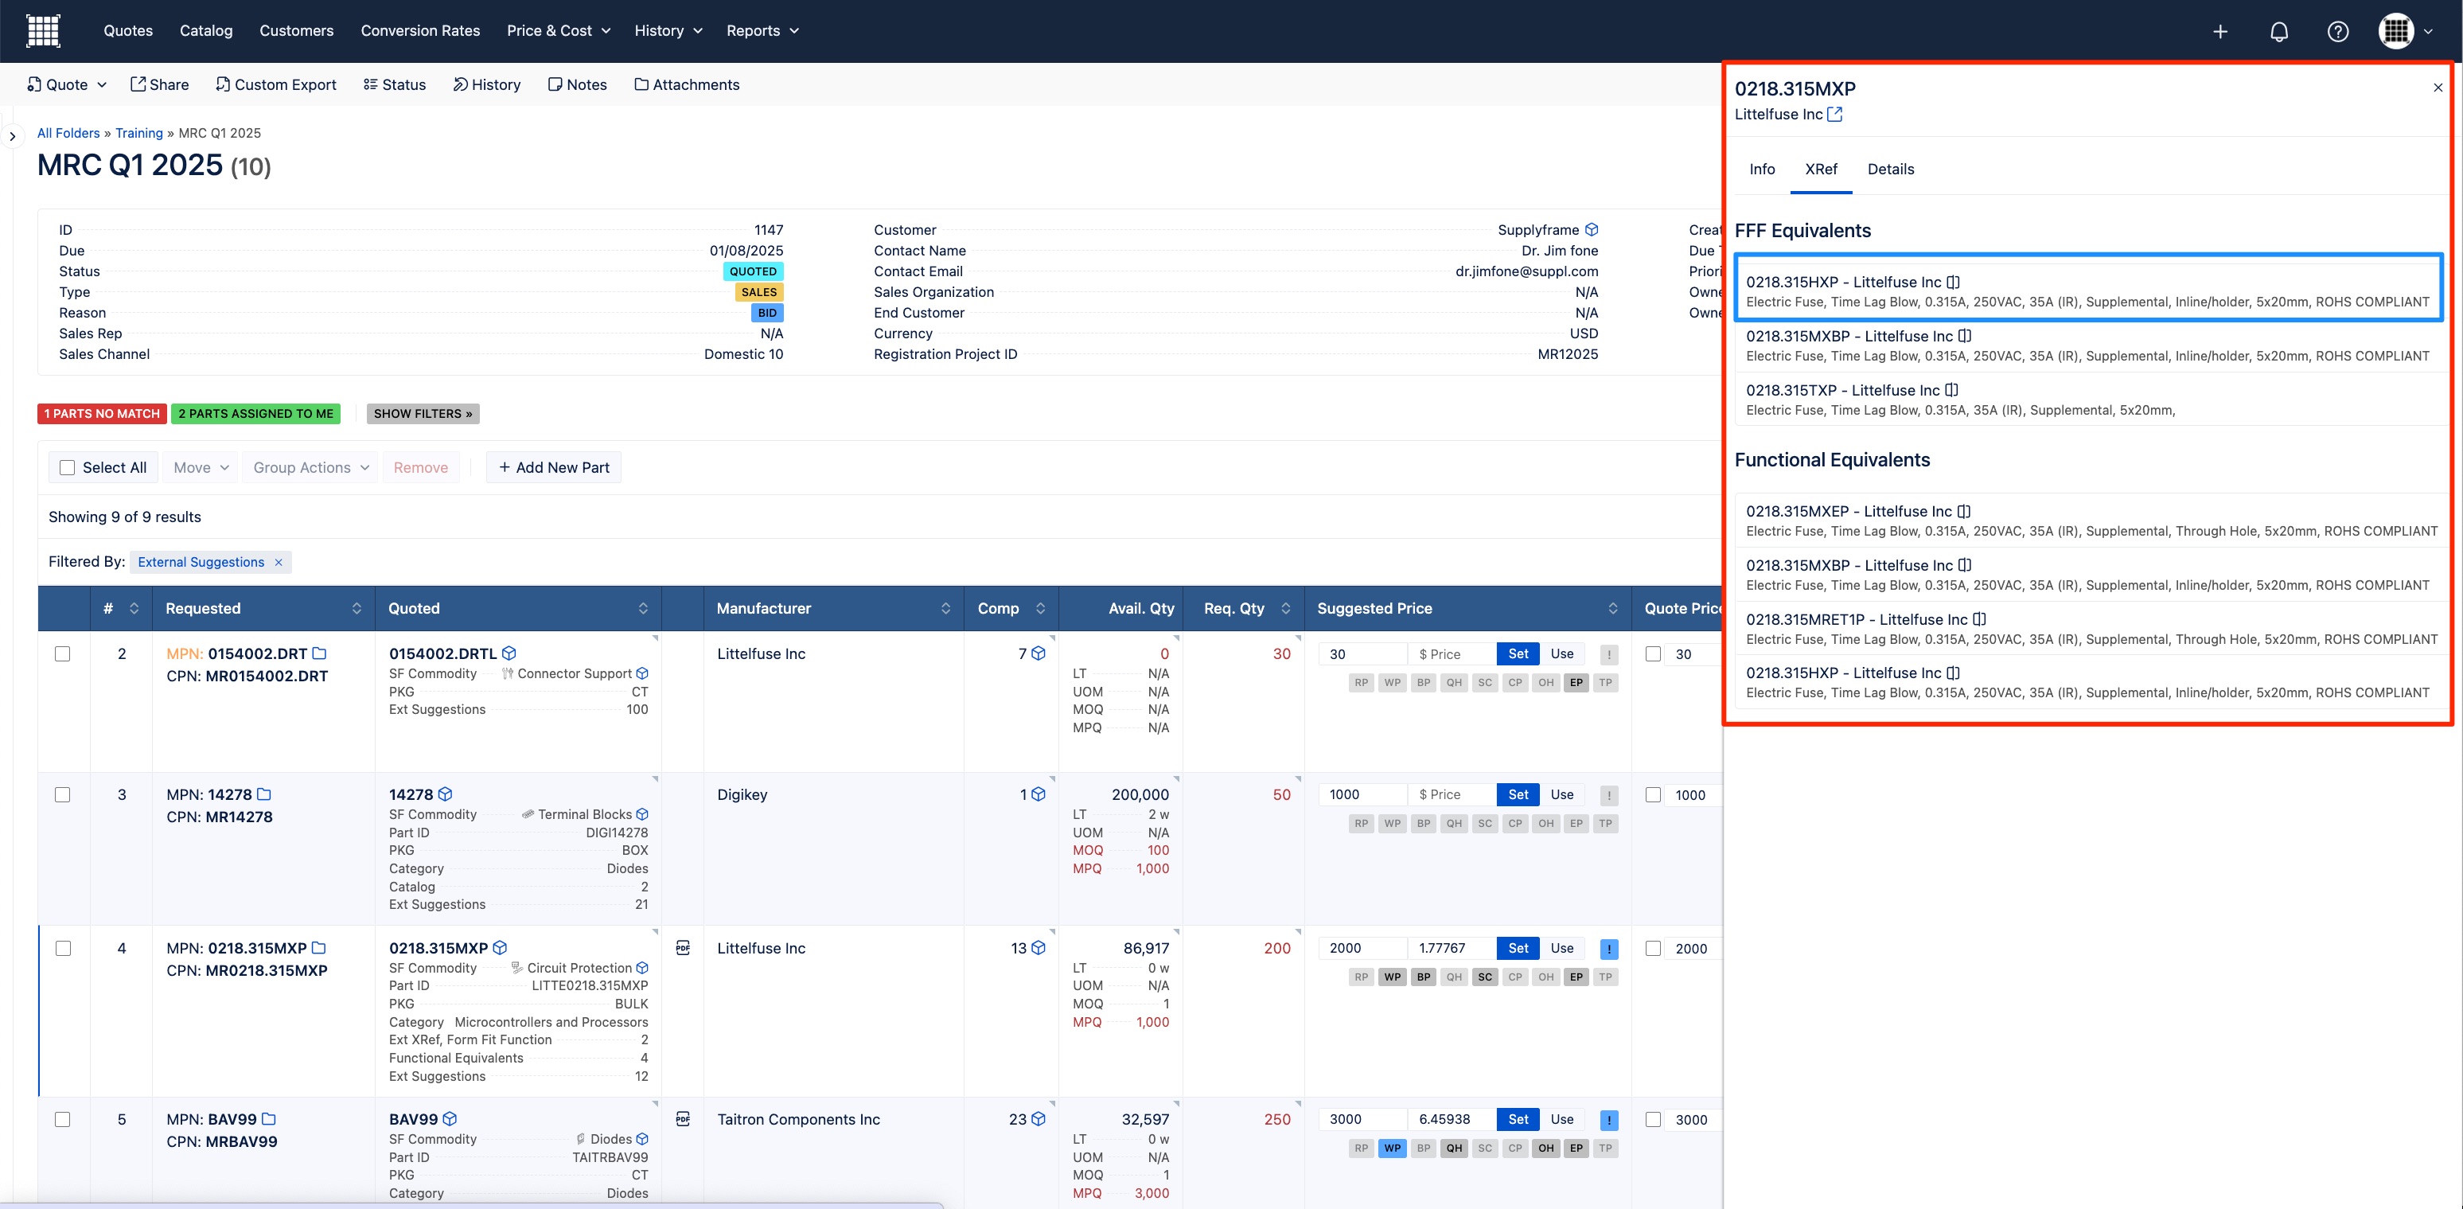The height and width of the screenshot is (1209, 2463).
Task: Toggle the Select All checkbox
Action: coord(67,468)
